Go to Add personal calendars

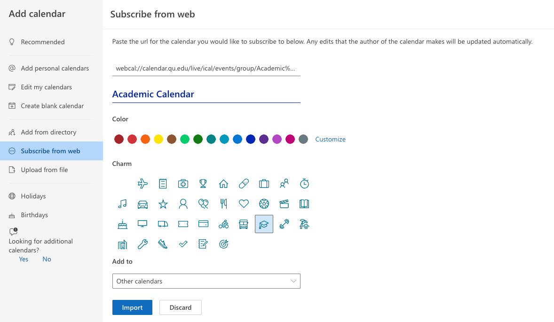coord(55,68)
